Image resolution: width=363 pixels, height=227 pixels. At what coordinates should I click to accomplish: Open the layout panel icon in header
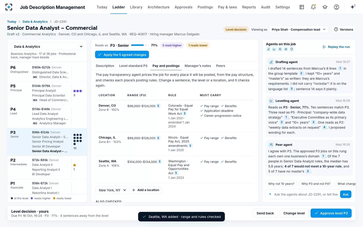tap(302, 7)
